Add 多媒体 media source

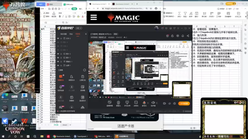click(x=136, y=103)
